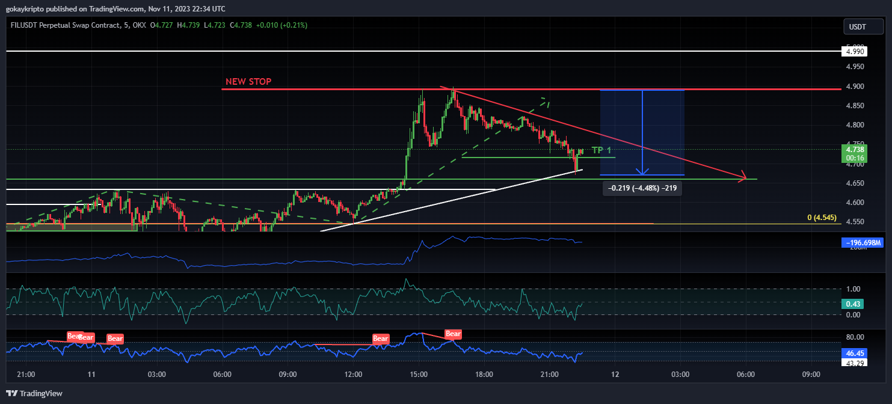This screenshot has width=892, height=404.
Task: Click the Bear tag above the RSI peak
Action: coord(453,334)
